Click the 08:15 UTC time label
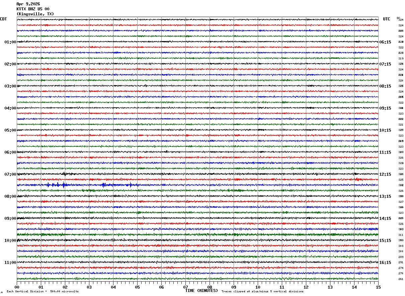 click(x=385, y=86)
